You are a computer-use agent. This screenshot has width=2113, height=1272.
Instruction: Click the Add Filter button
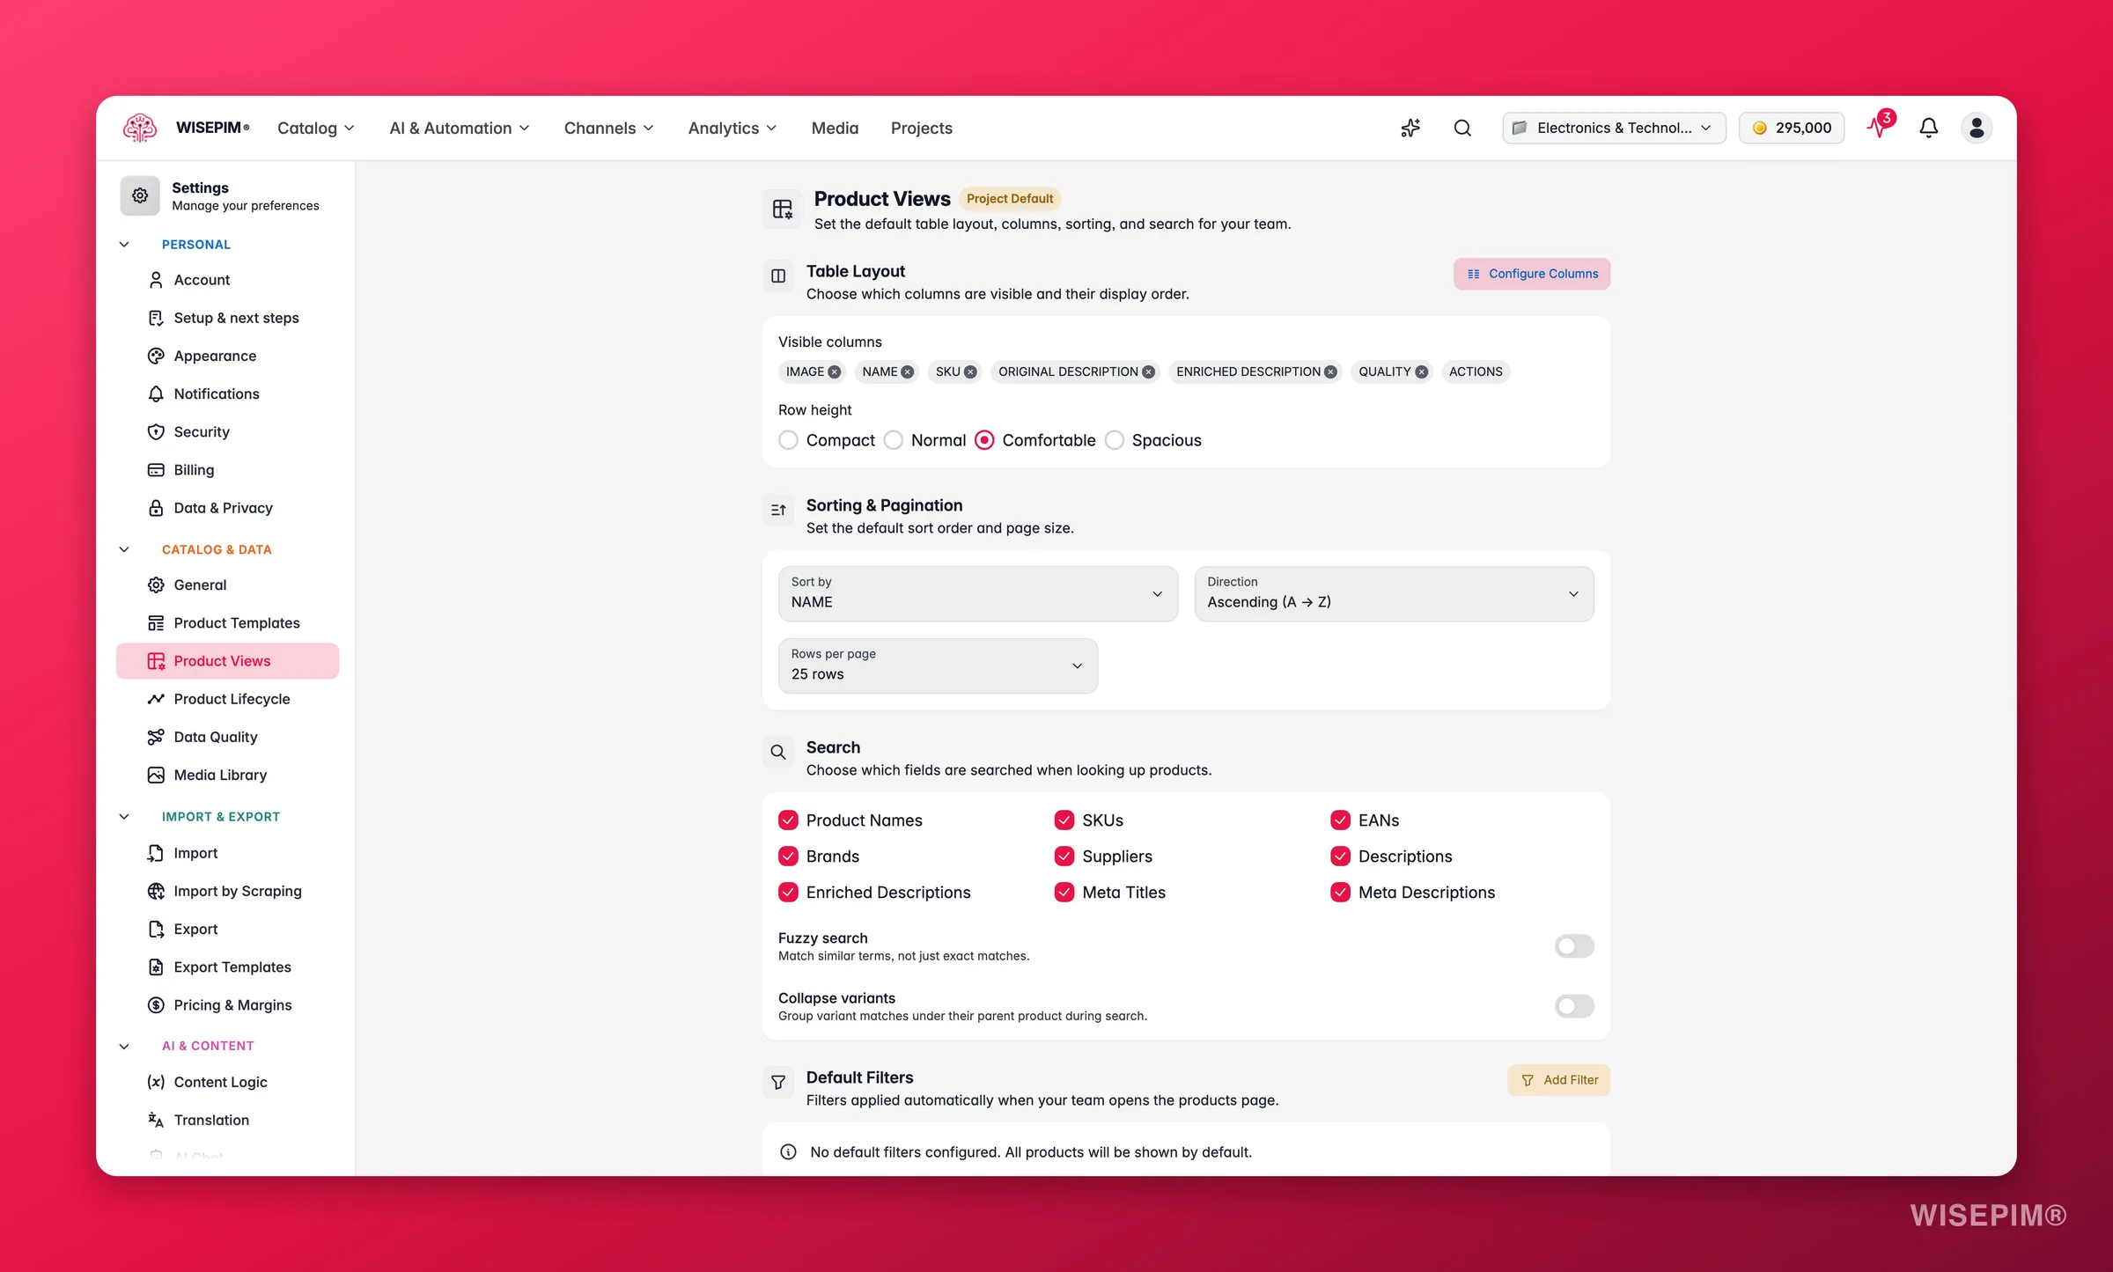pos(1558,1080)
